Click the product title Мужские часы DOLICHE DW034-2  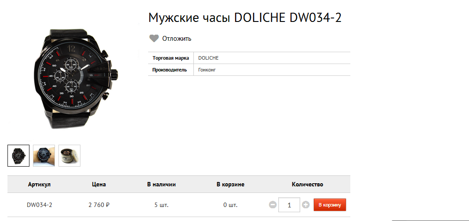coord(245,18)
